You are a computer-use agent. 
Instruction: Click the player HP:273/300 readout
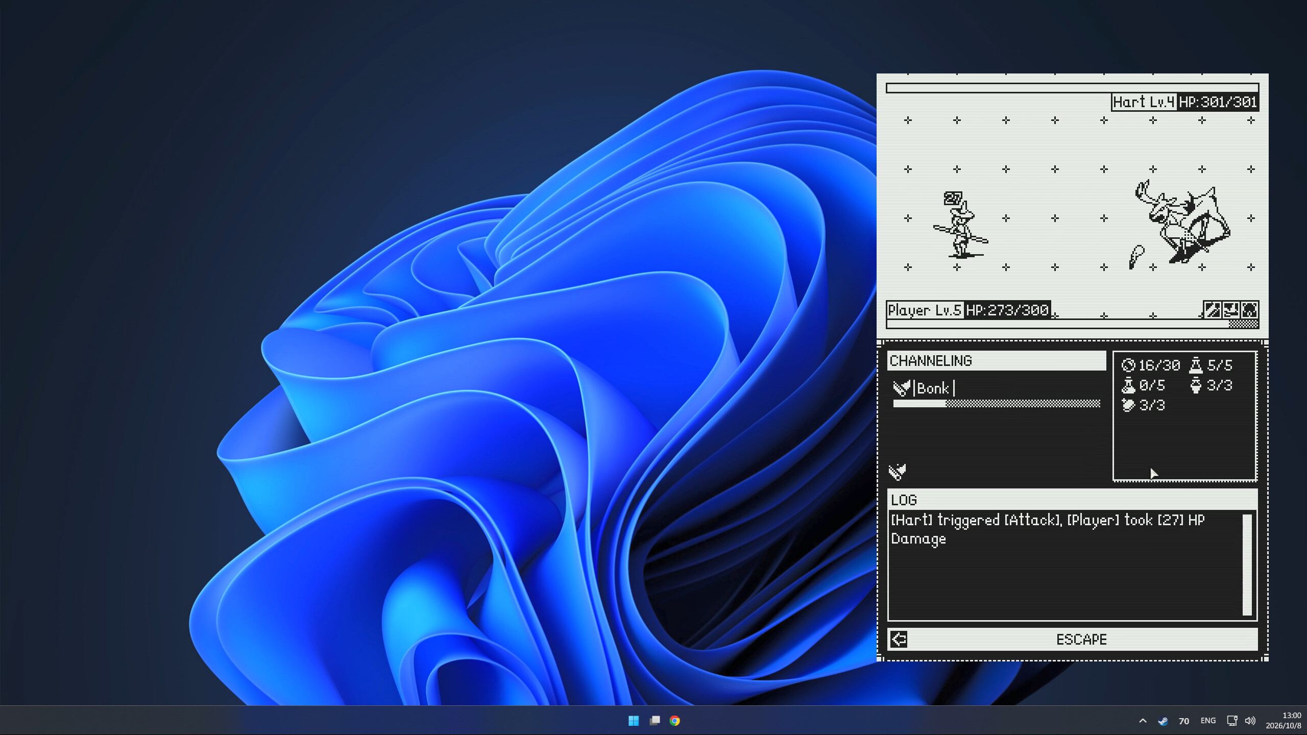[1007, 310]
